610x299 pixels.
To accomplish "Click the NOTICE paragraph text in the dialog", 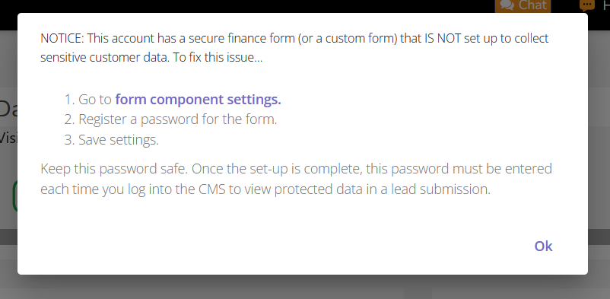I will pos(294,48).
